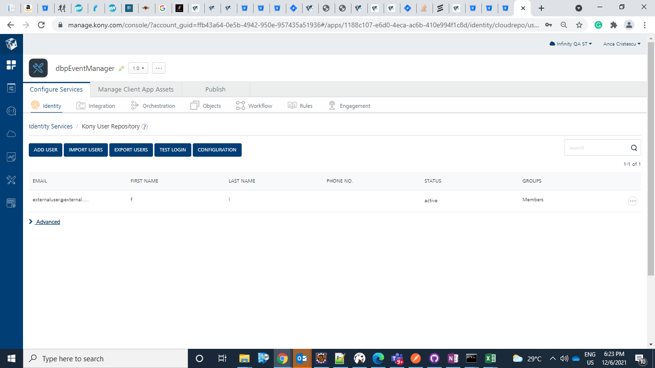Click the TEST LOGIN button
The width and height of the screenshot is (655, 368).
click(173, 150)
